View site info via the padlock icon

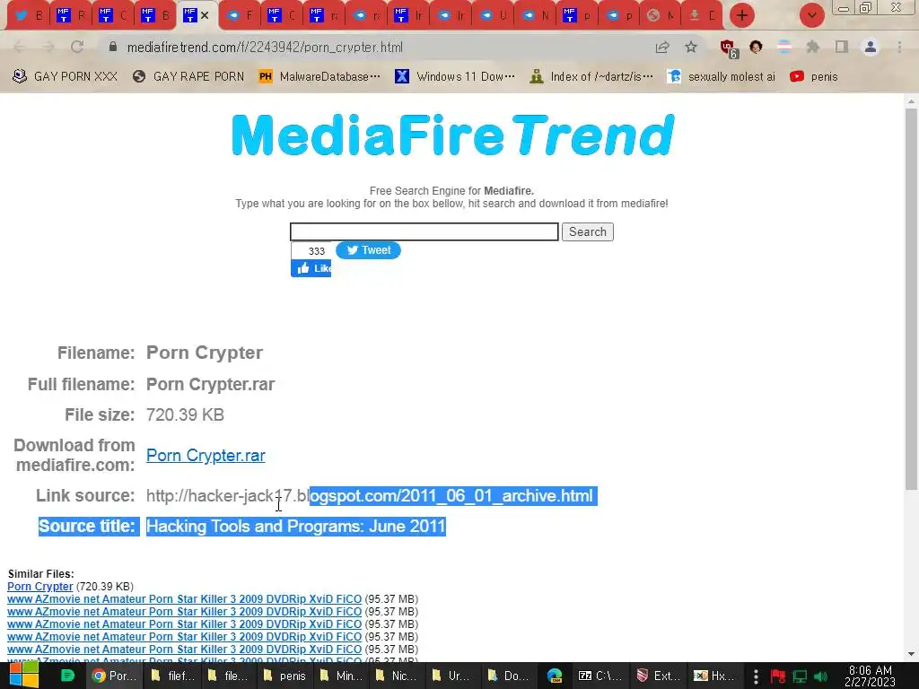(113, 47)
